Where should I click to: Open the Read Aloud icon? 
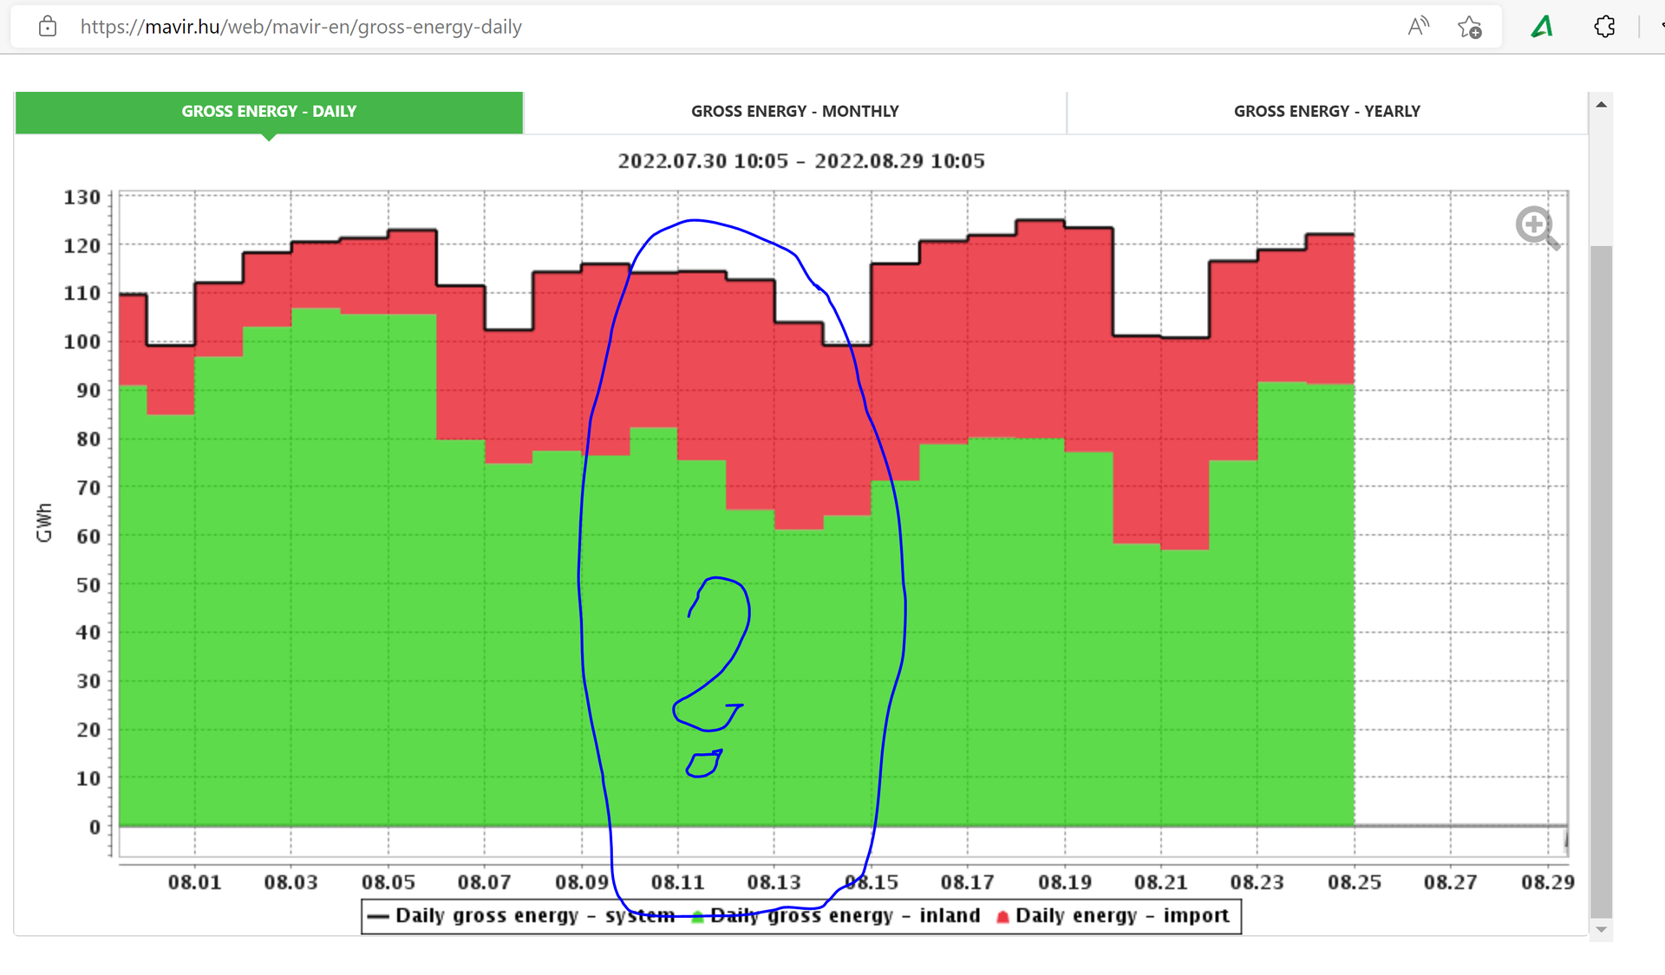click(1418, 27)
